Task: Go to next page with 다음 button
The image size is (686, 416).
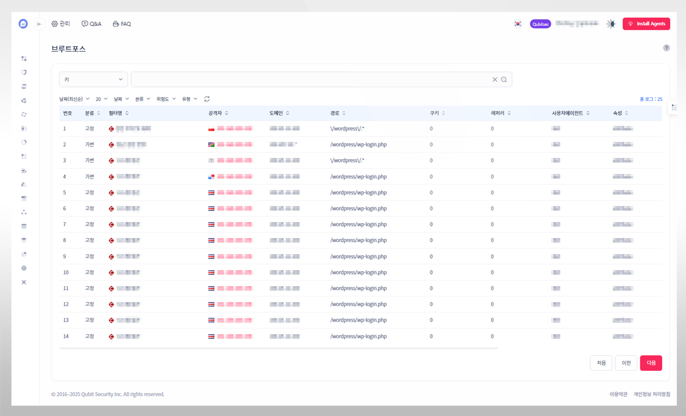Action: click(651, 363)
